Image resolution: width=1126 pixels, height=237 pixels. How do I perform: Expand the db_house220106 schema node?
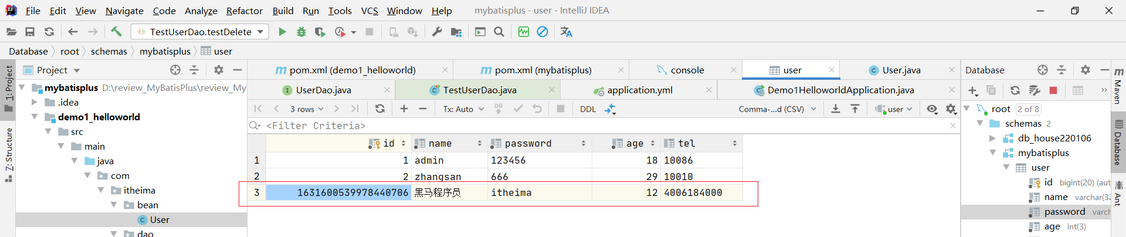pyautogui.click(x=992, y=138)
